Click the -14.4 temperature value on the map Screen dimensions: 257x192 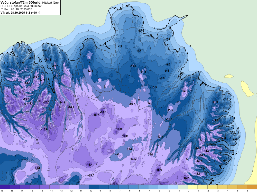coord(30,103)
